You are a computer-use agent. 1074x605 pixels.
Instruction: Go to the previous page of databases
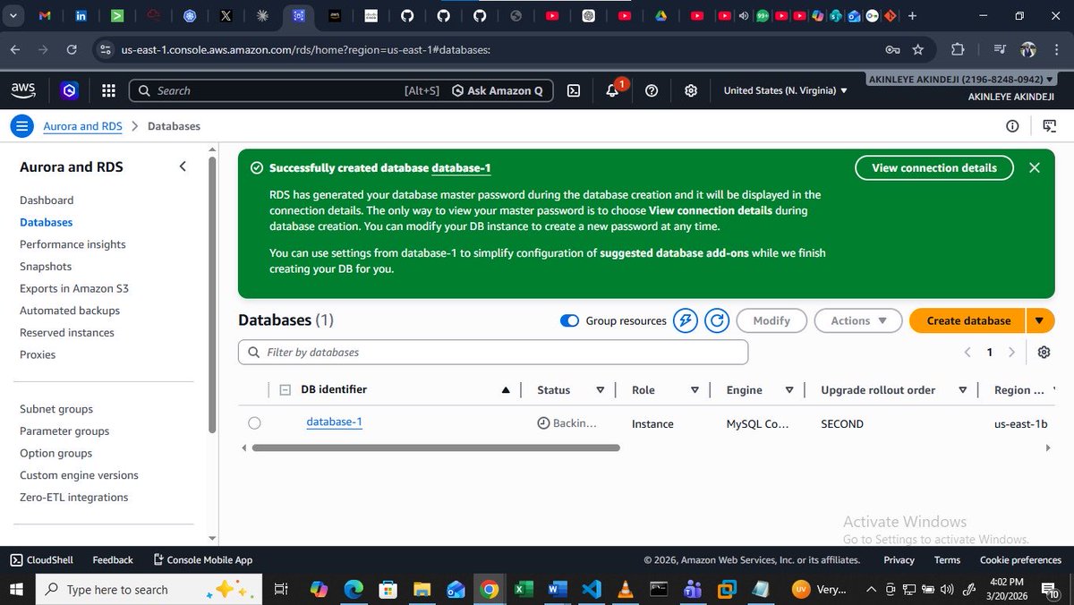[967, 353]
